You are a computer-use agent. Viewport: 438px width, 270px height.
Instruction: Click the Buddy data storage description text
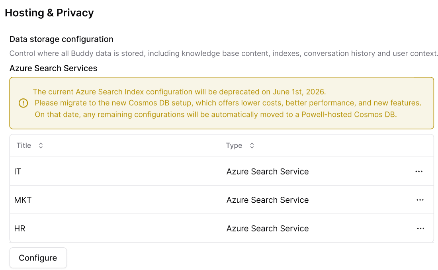click(223, 53)
